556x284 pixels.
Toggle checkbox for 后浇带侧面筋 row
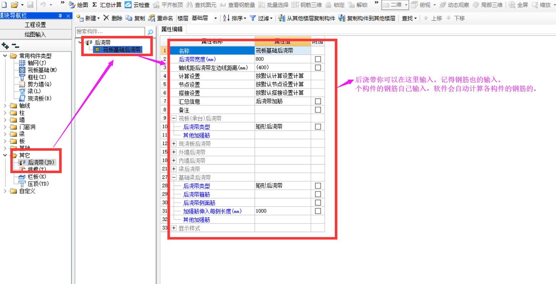[318, 203]
